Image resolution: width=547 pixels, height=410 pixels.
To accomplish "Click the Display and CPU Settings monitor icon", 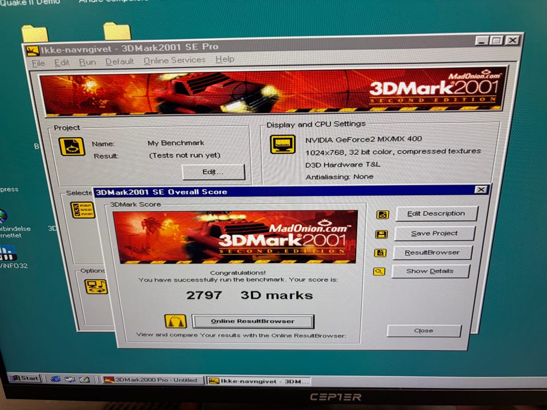I will [x=283, y=144].
